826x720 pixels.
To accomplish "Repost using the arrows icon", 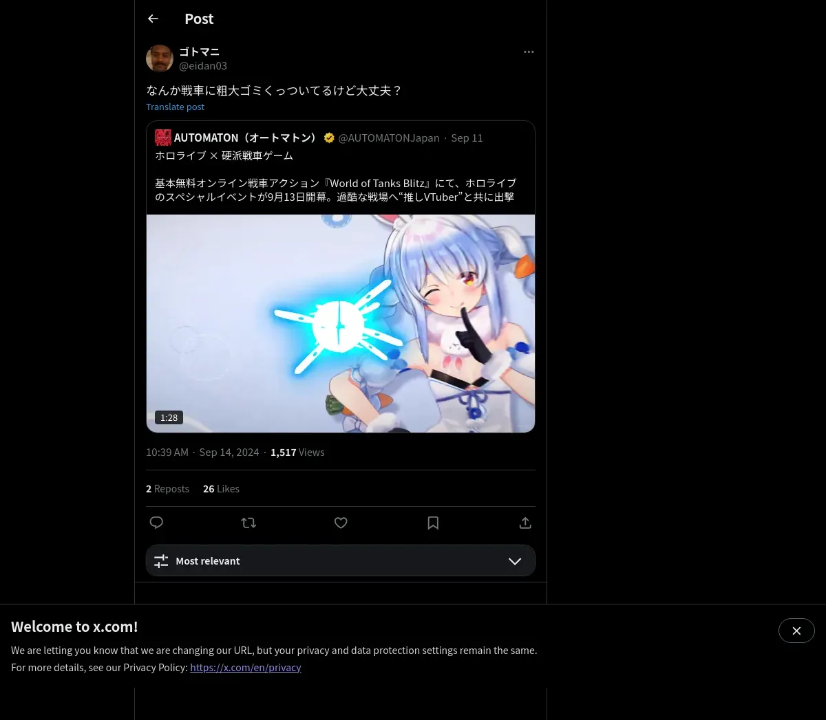I will [x=248, y=523].
